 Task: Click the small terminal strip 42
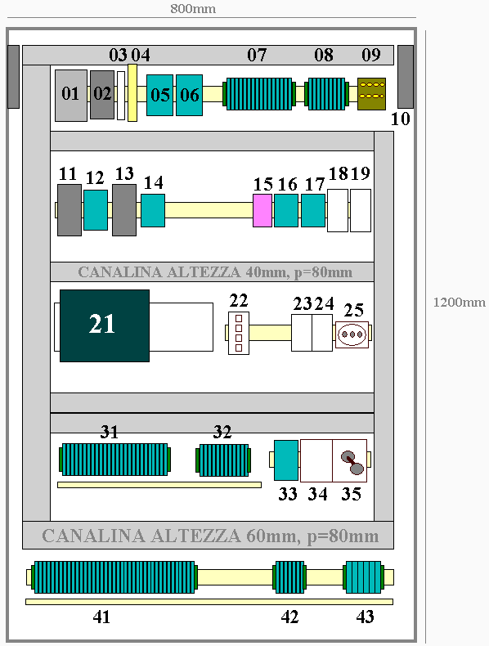(x=289, y=577)
